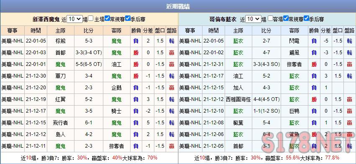Select the 比分 column header in Devils table

[89, 30]
